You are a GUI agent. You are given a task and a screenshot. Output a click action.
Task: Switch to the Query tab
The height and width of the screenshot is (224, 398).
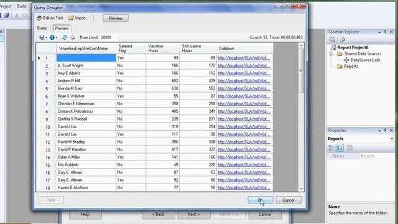pyautogui.click(x=42, y=28)
